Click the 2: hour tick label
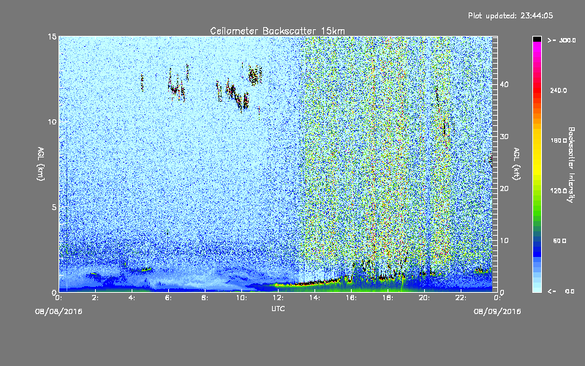The width and height of the screenshot is (585, 366). [95, 298]
